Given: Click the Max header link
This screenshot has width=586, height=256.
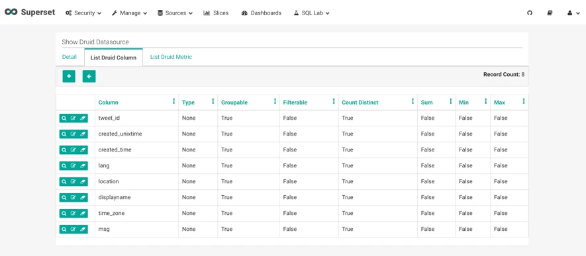Looking at the screenshot, I should (x=499, y=103).
